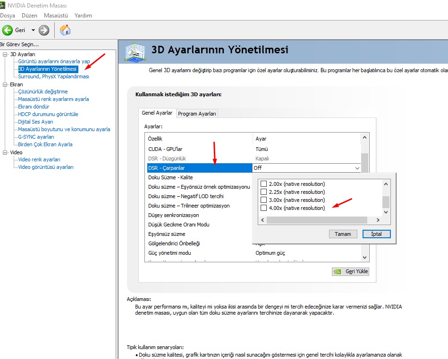Select the Gölgelendirici Önbelleği row

click(x=199, y=243)
